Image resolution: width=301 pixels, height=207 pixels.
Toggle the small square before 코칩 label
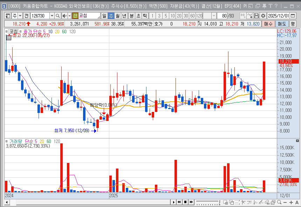[7, 31]
